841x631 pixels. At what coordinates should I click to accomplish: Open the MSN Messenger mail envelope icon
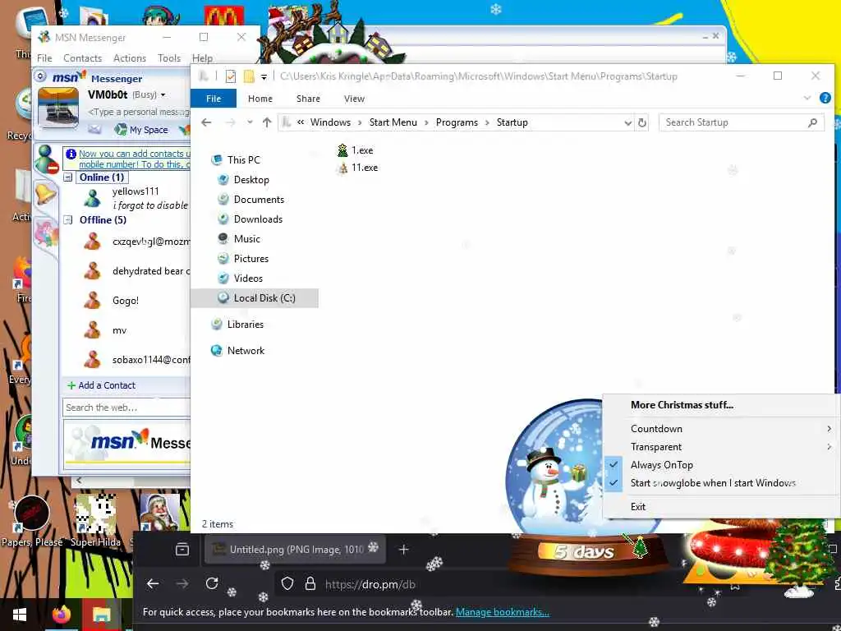click(x=95, y=129)
